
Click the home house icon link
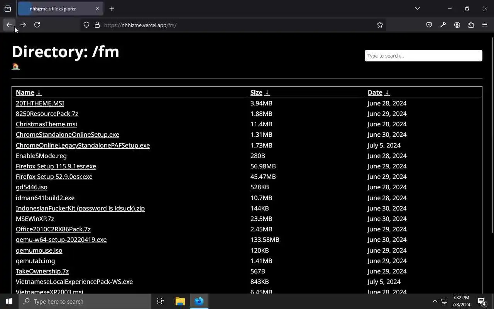point(16,66)
